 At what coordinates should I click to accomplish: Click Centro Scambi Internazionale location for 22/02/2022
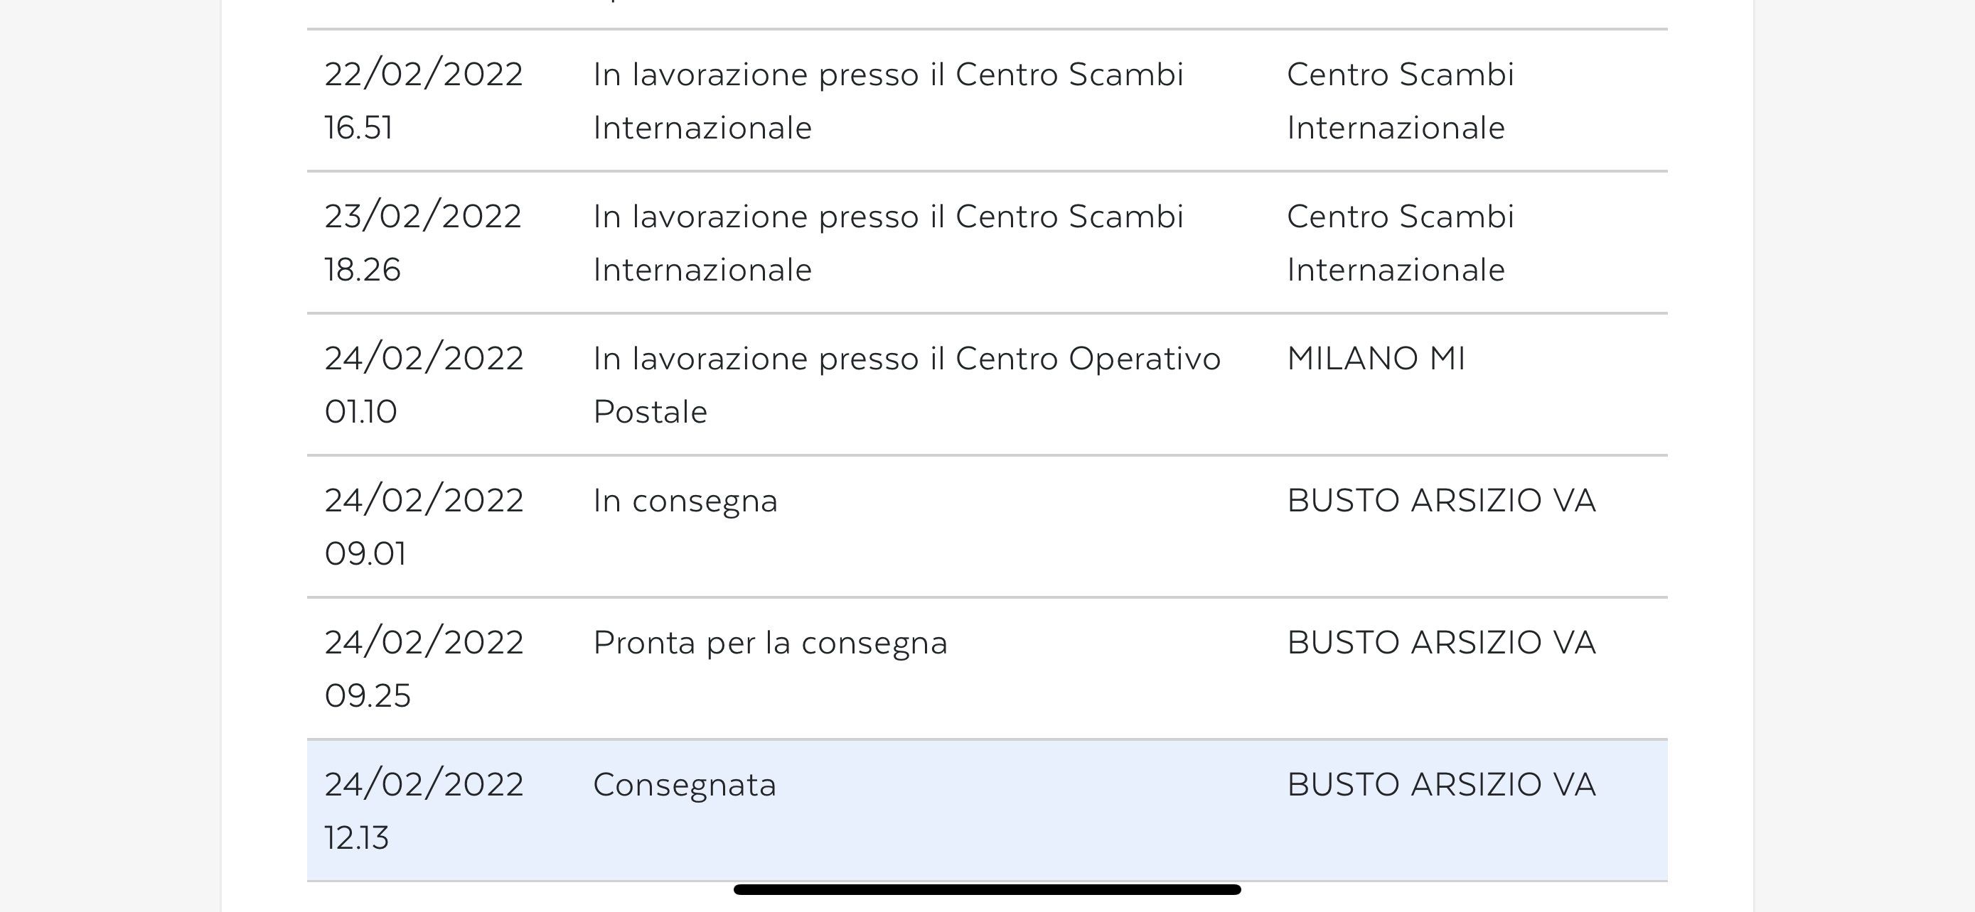tap(1400, 100)
